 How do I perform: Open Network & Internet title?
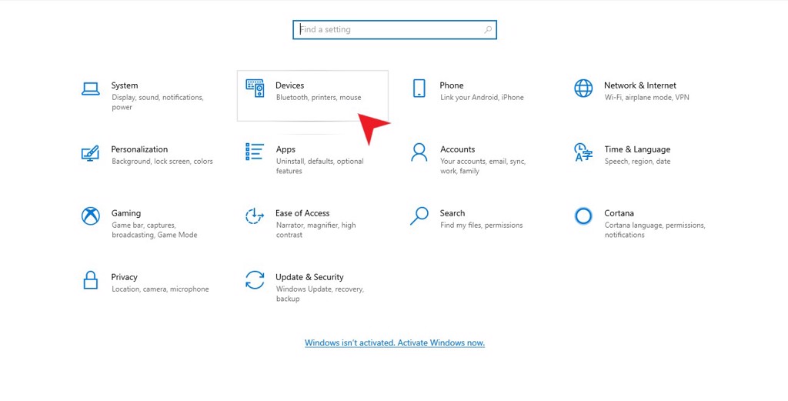(640, 85)
